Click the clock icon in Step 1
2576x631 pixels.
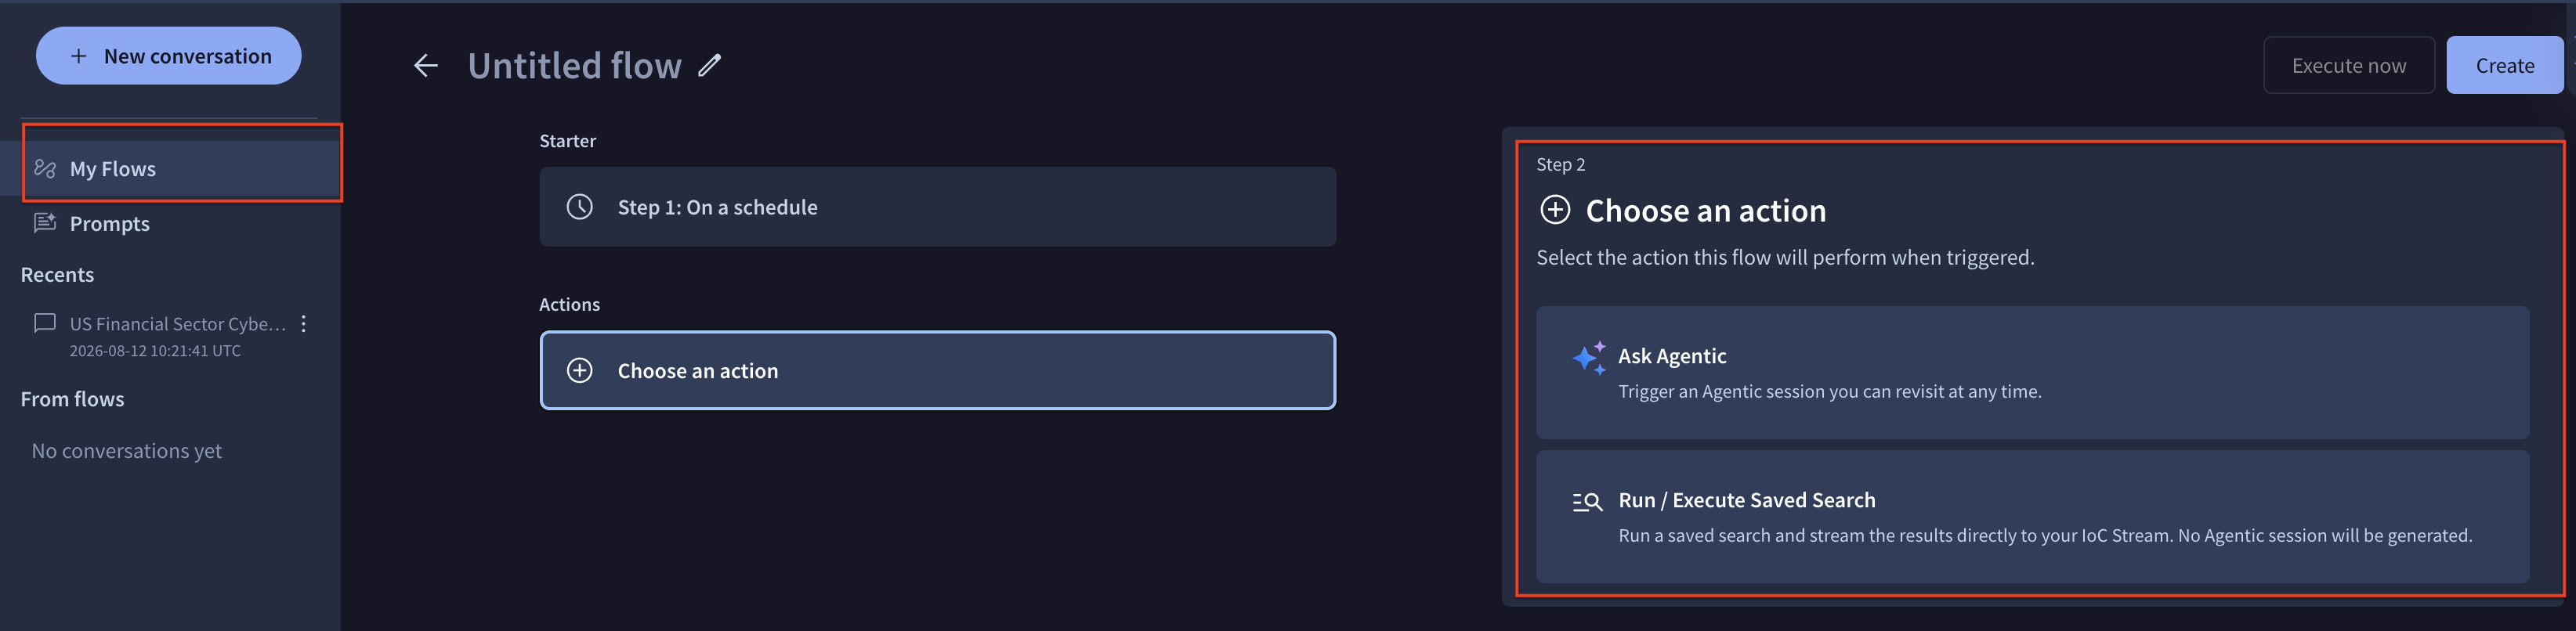pos(580,207)
